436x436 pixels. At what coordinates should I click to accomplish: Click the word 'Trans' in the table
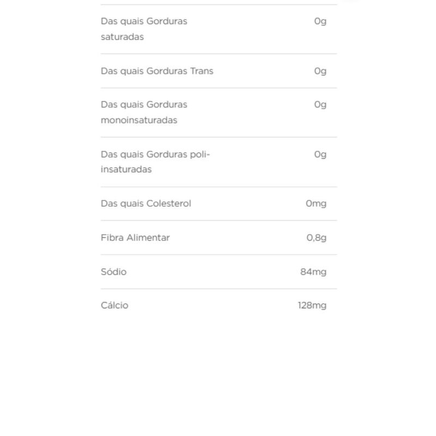click(202, 71)
